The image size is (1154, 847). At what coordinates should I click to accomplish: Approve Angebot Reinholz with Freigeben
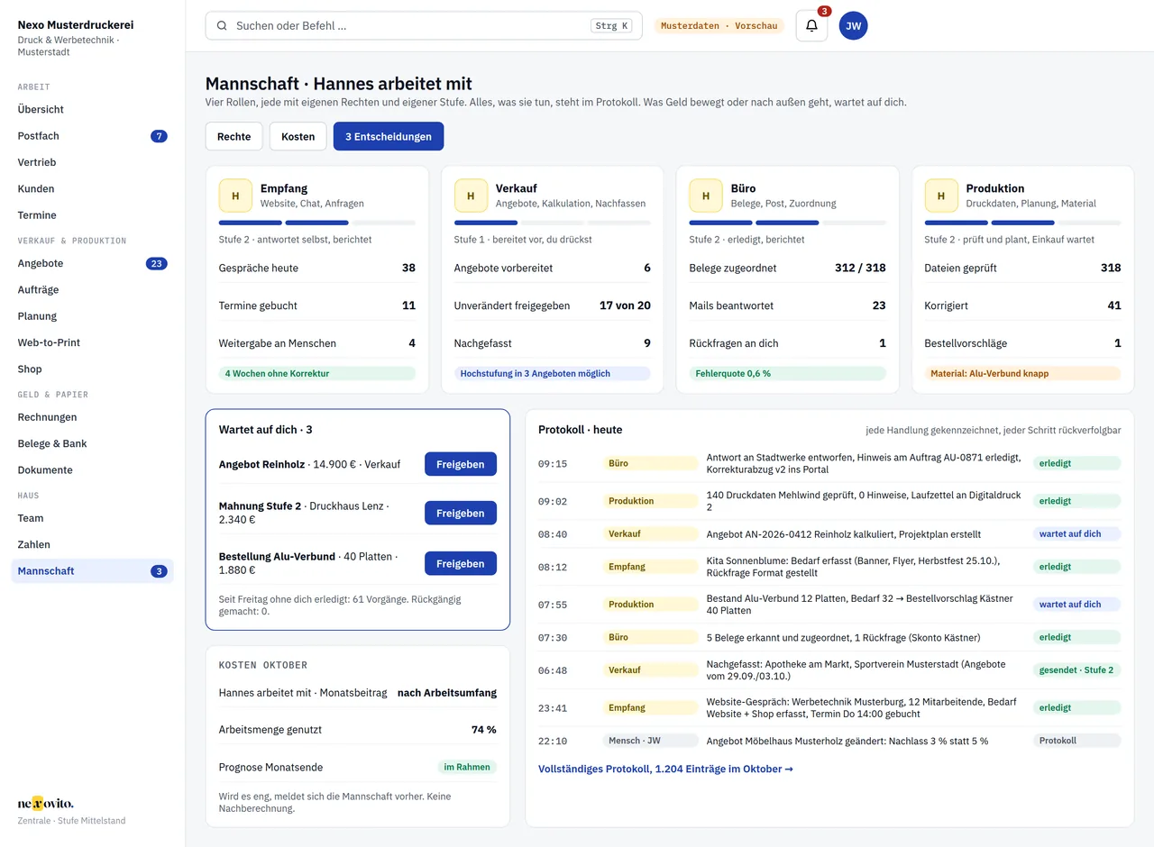pos(461,464)
